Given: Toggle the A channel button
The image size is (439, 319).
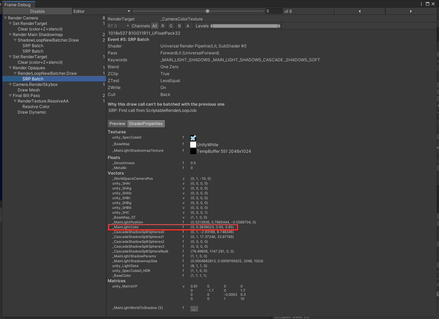Looking at the screenshot, I should [x=188, y=26].
